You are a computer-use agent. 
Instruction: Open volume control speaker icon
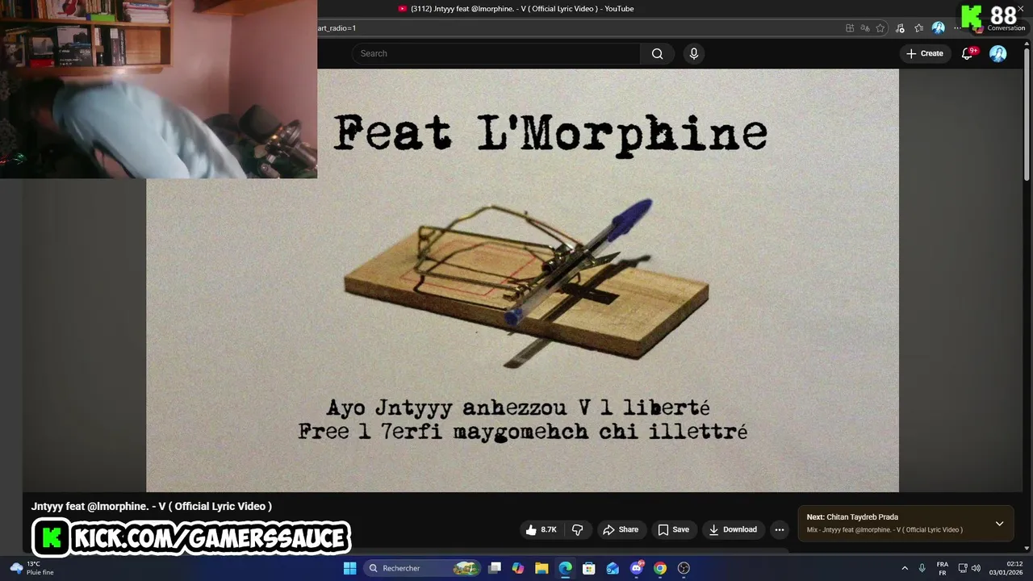(976, 568)
